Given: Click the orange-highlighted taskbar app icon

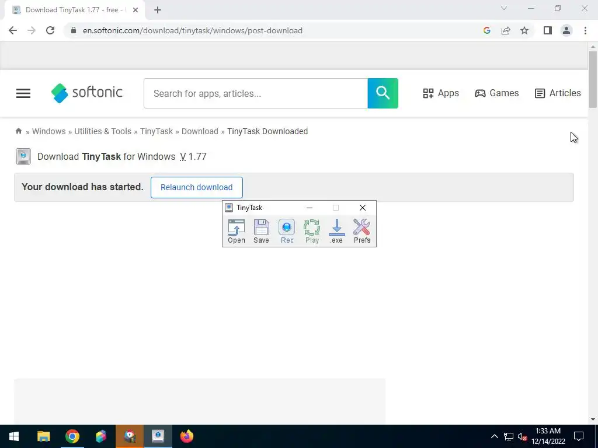Looking at the screenshot, I should point(130,436).
